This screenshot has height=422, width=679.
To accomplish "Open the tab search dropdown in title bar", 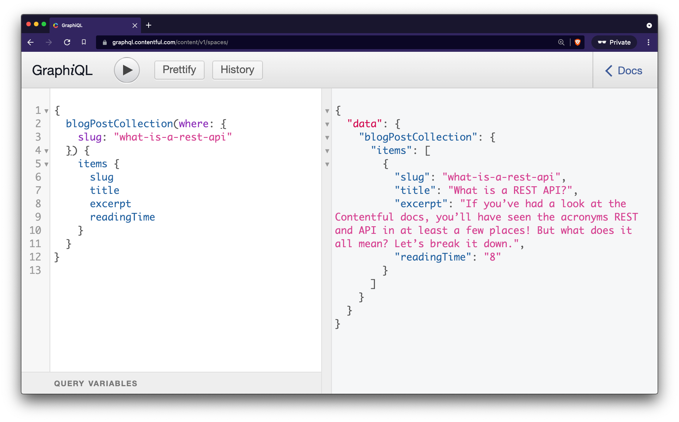I will pos(649,26).
